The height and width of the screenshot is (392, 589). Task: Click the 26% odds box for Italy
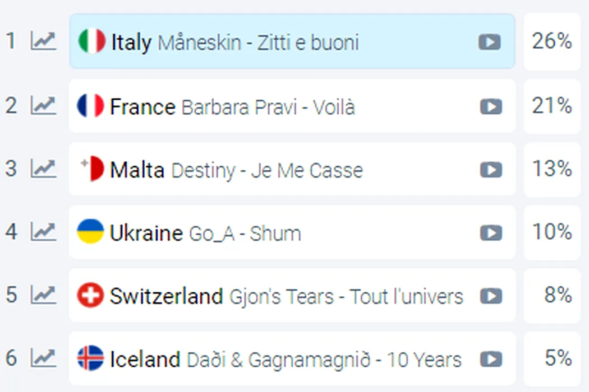coord(552,41)
